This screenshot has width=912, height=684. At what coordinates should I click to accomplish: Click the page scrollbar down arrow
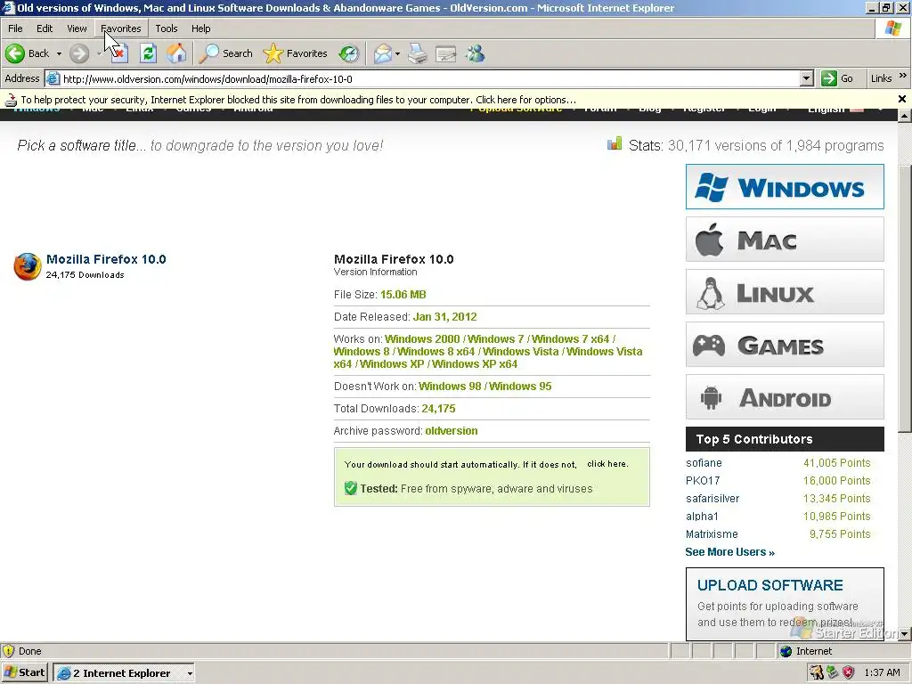(x=904, y=633)
